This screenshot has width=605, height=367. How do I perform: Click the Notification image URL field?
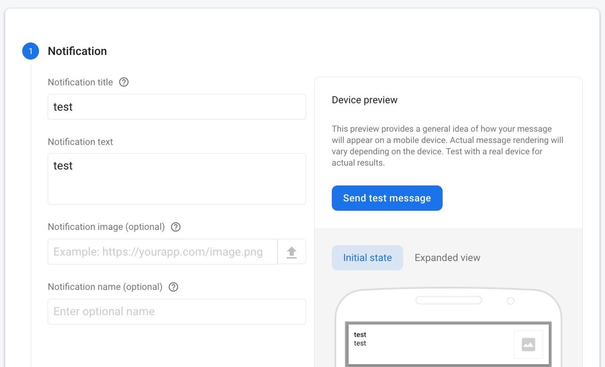pos(163,252)
